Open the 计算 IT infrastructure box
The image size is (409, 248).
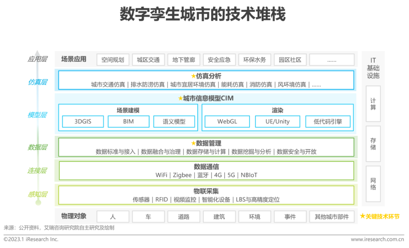pos(373,104)
